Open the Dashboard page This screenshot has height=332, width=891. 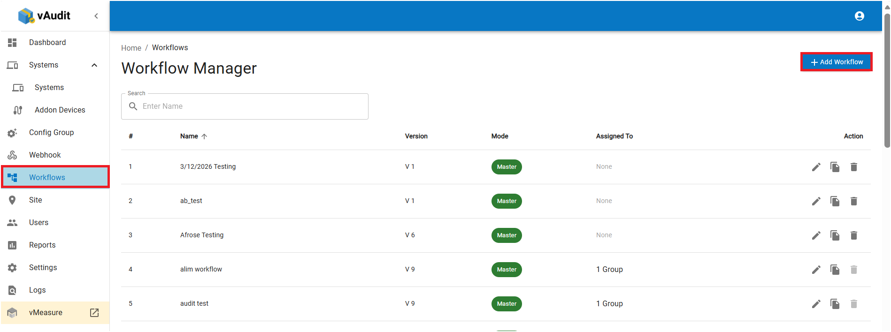click(55, 43)
